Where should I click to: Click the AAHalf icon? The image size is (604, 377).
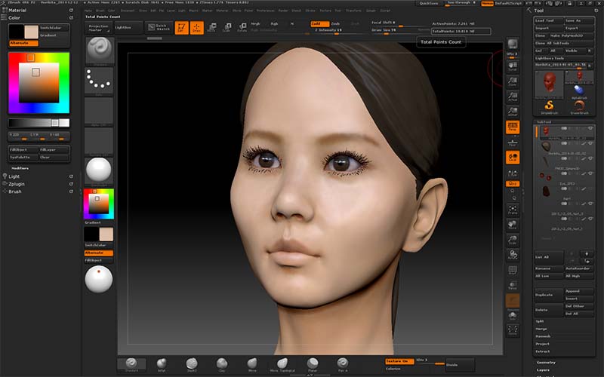tap(513, 112)
